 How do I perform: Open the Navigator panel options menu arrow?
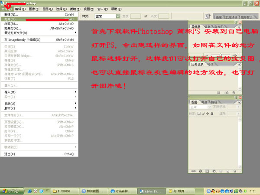(240, 27)
